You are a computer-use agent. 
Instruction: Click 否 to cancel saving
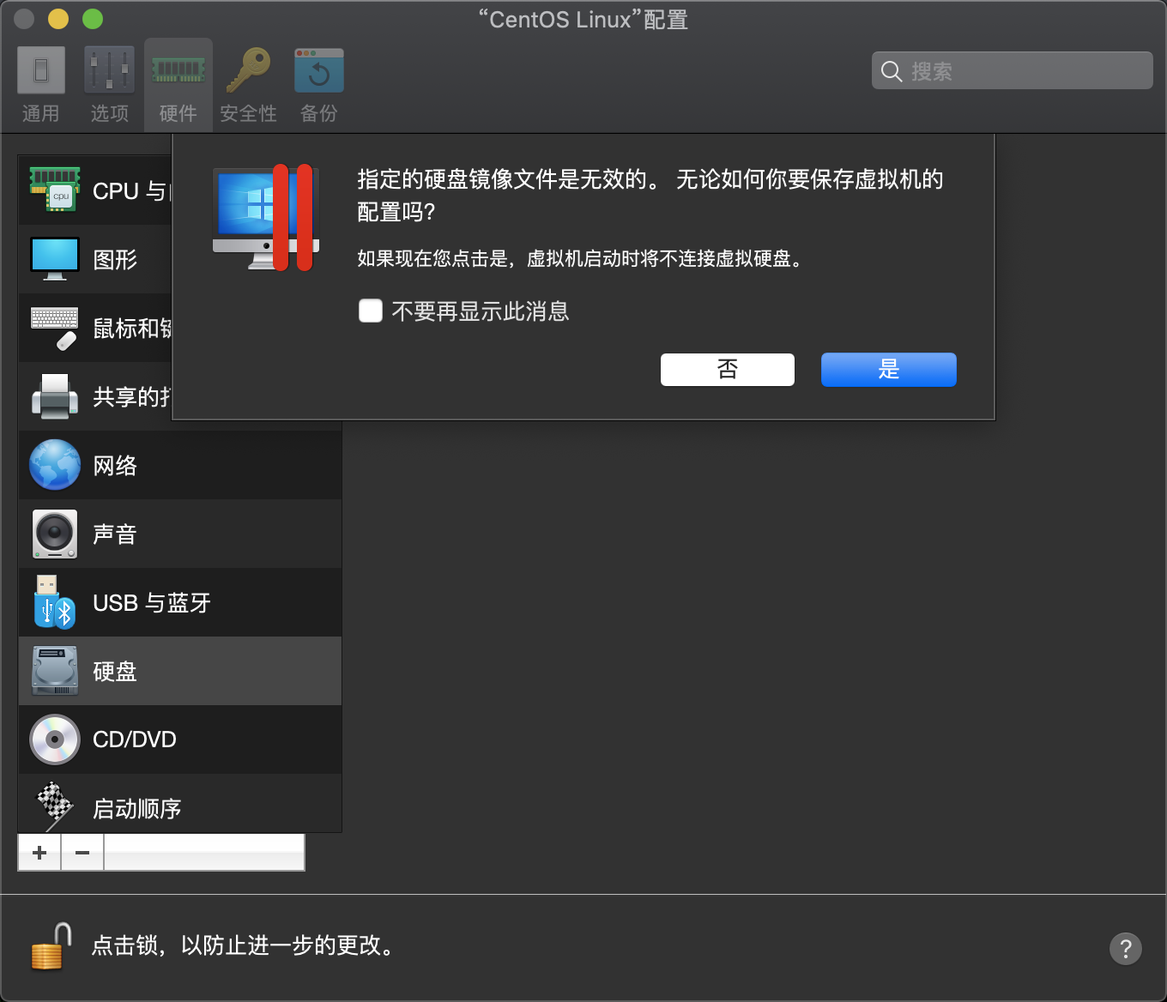(727, 369)
